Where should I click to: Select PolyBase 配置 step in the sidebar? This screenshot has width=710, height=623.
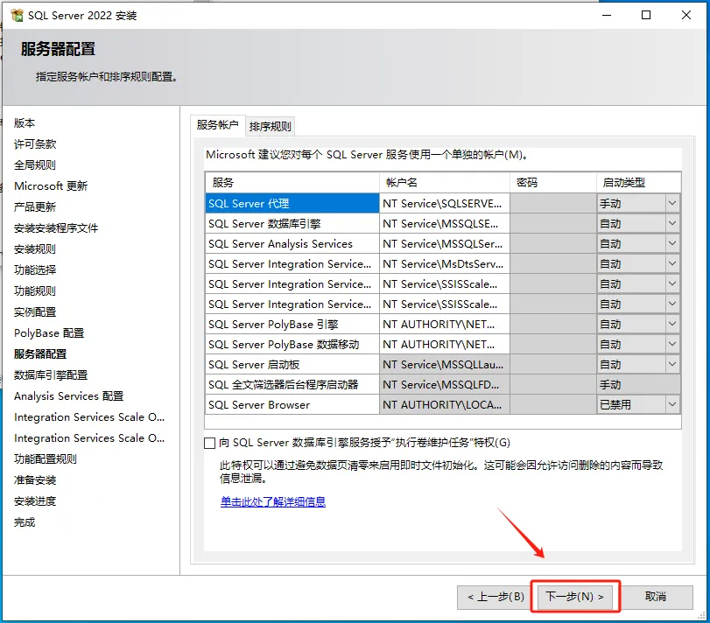point(49,333)
